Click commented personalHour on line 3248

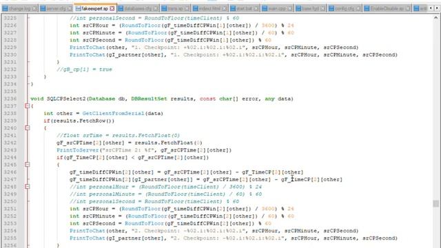pyautogui.click(x=165, y=187)
